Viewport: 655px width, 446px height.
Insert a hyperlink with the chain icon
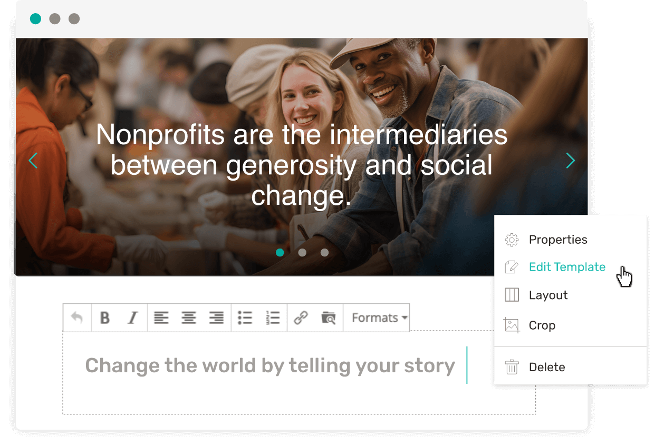pos(301,318)
